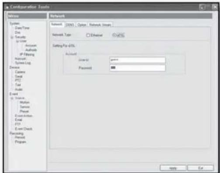The width and height of the screenshot is (220, 173).
Task: Open the Network Stream tab
Action: click(x=100, y=25)
